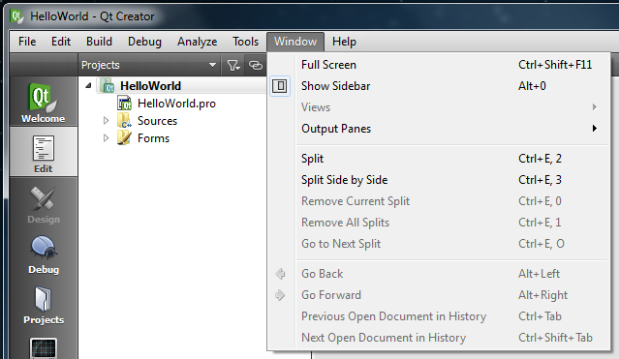Screen dimensions: 619x359
Task: Choose Output Panes menu entry
Action: tap(439, 129)
